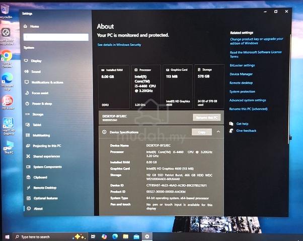Open Change product key or upgrade link
Image resolution: width=303 pixels, height=241 pixels.
click(x=256, y=41)
